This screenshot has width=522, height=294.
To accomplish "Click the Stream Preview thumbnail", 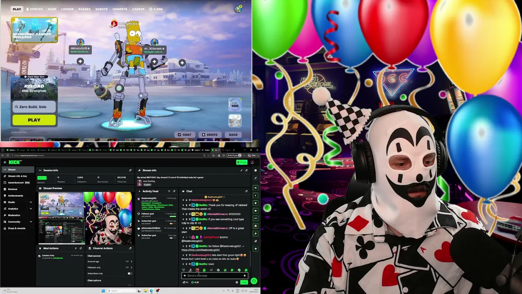I will [85, 218].
